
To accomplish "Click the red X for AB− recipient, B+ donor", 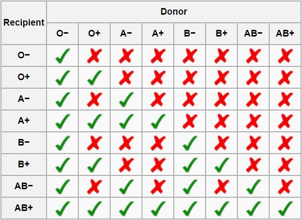I will (221, 186).
